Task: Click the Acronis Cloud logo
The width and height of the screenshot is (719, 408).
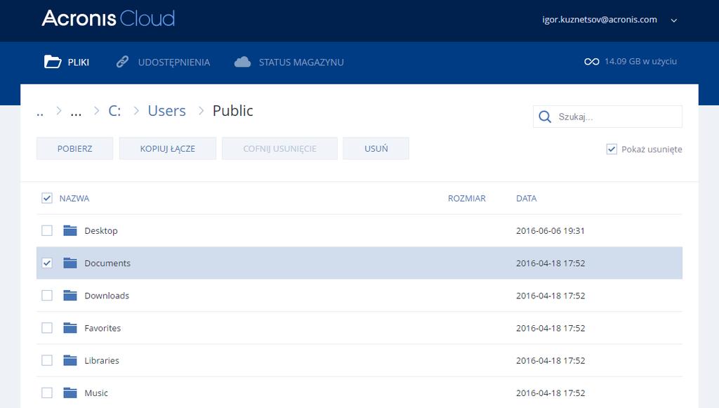Action: click(108, 19)
